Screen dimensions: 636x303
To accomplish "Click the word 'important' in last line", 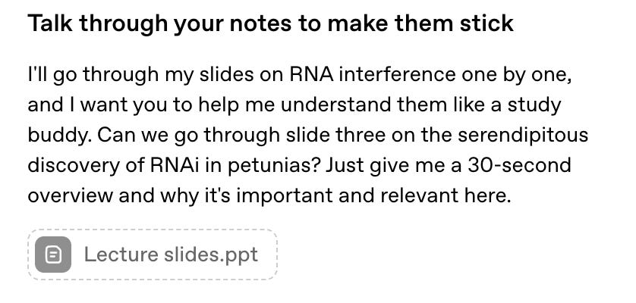I will (x=285, y=196).
